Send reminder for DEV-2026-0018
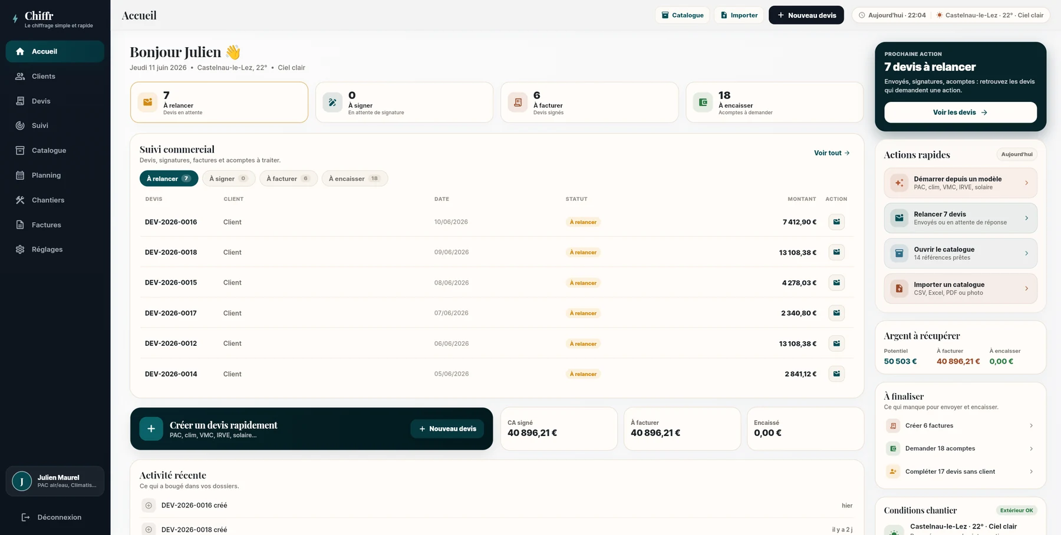 [836, 252]
